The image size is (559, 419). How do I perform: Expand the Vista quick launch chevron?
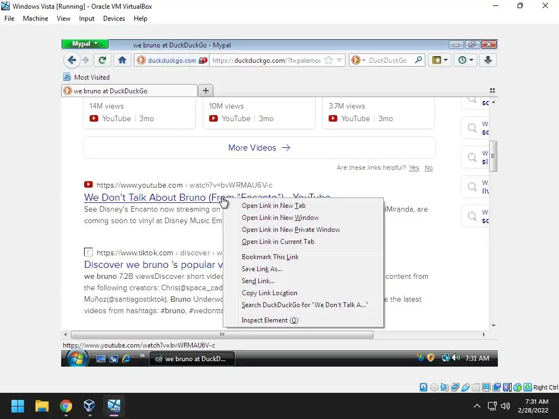(142, 356)
